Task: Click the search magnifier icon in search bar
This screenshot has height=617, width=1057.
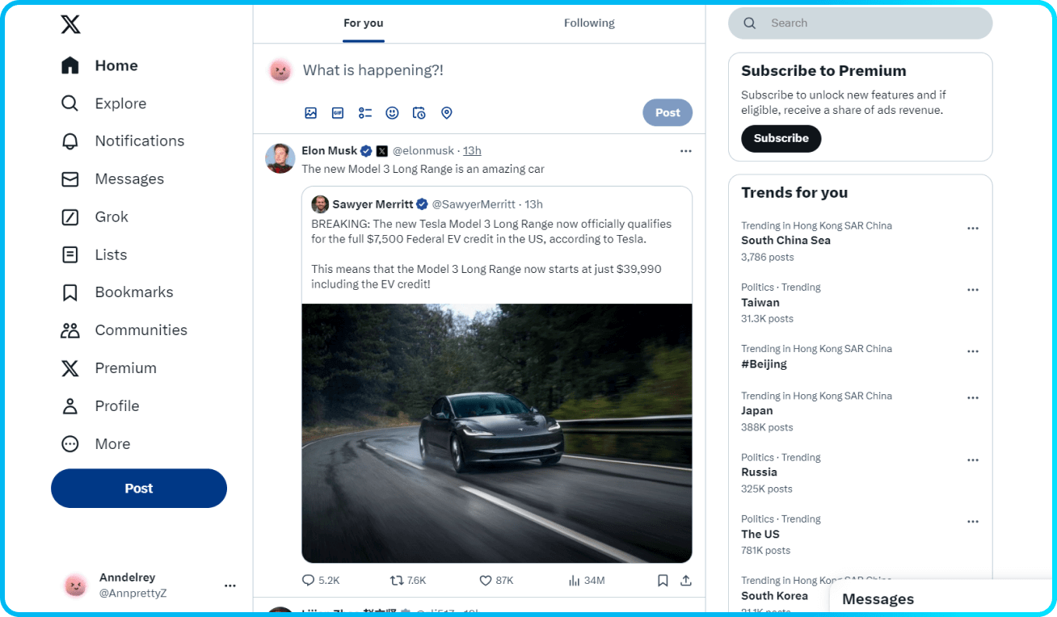Action: [750, 23]
